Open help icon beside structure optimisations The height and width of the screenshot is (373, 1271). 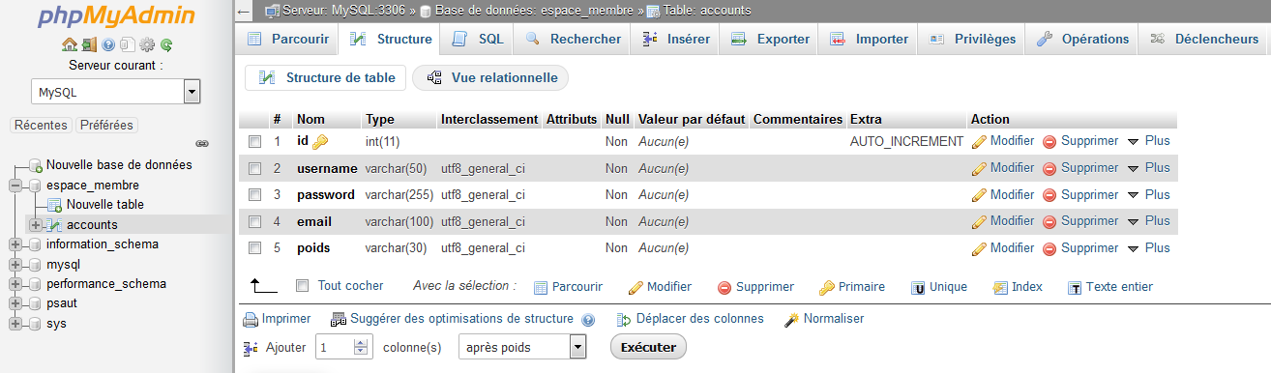589,319
